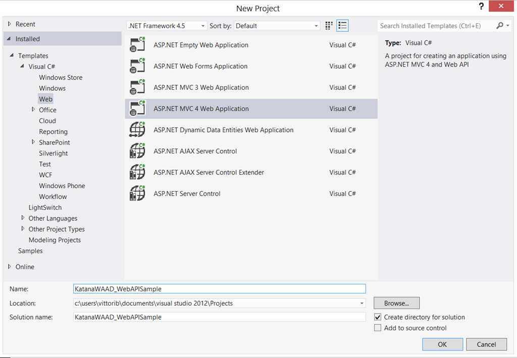Expand the Other Project Types node
Viewport: 517px width, 358px height.
click(x=23, y=229)
